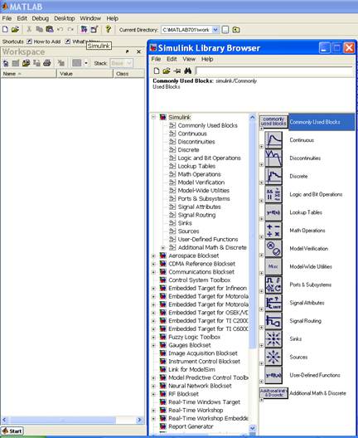Select User-Defined Functions in the tree

pos(208,240)
